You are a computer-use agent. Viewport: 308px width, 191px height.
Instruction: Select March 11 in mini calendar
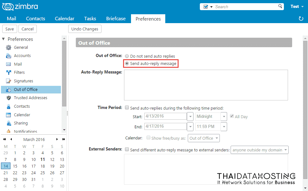pyautogui.click(x=43, y=159)
